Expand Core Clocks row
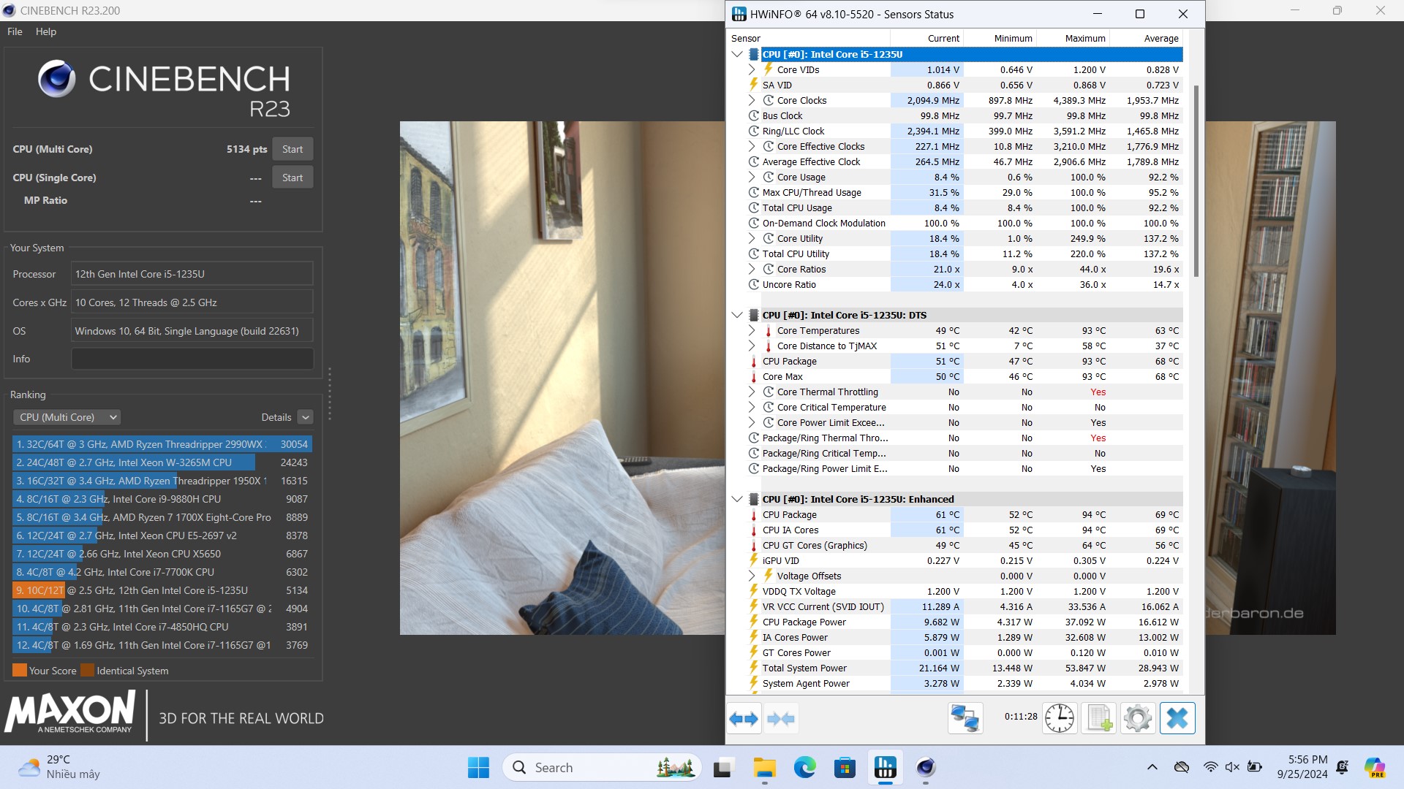1404x789 pixels. [752, 100]
